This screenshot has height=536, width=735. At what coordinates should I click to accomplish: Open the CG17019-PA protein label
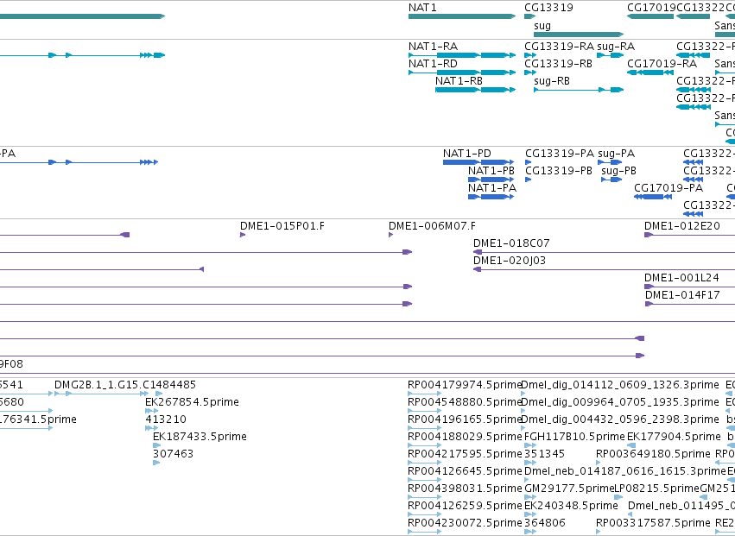[x=668, y=188]
